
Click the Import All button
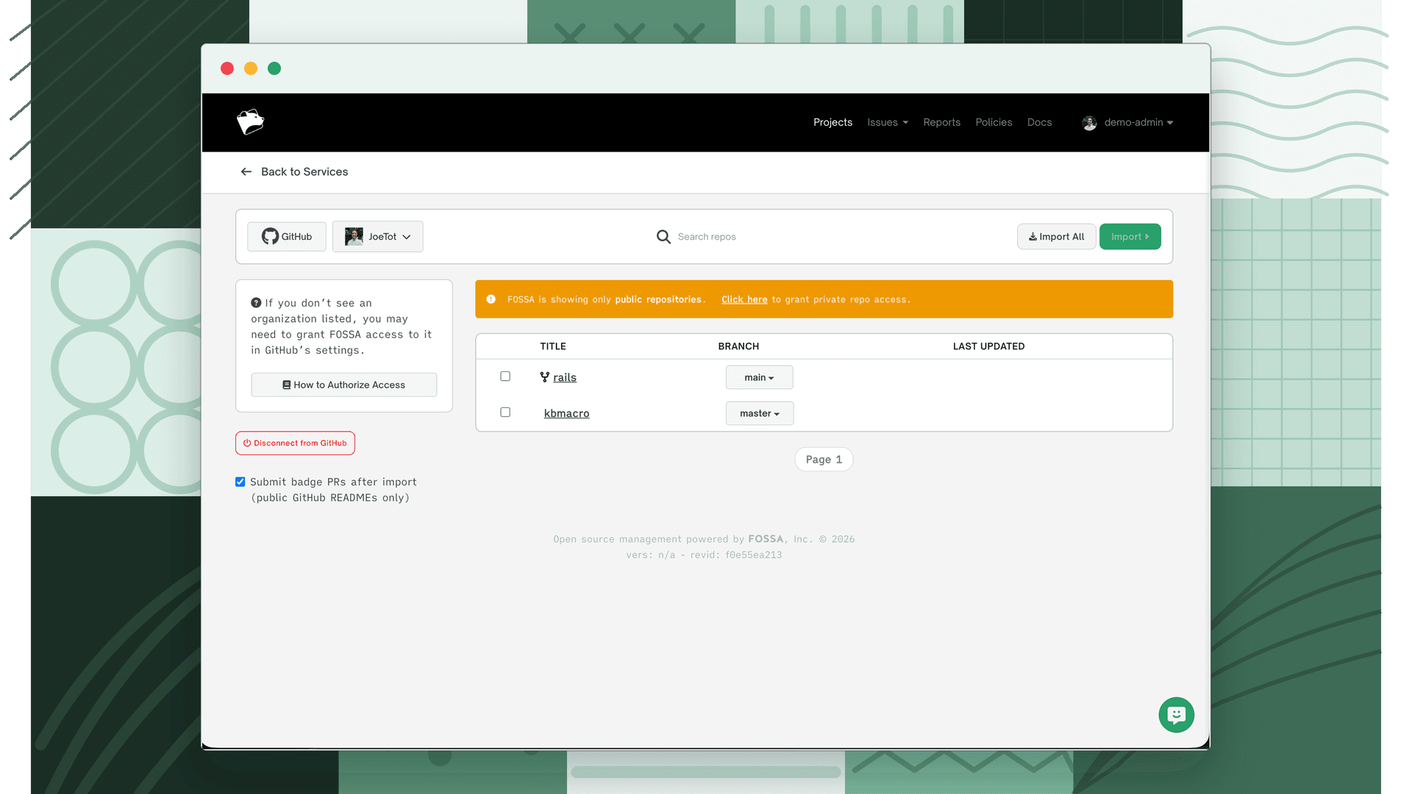tap(1056, 237)
